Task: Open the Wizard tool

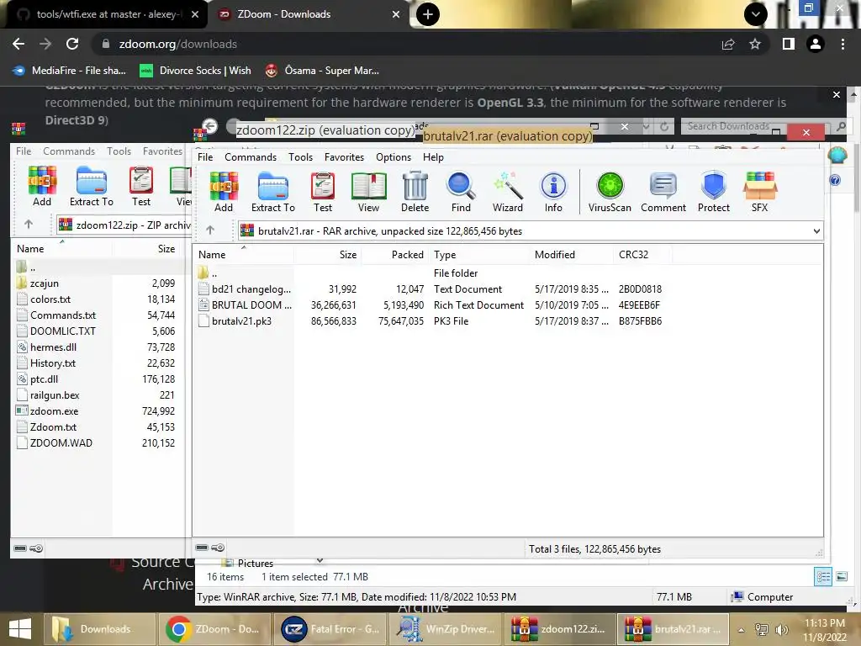Action: click(x=507, y=192)
